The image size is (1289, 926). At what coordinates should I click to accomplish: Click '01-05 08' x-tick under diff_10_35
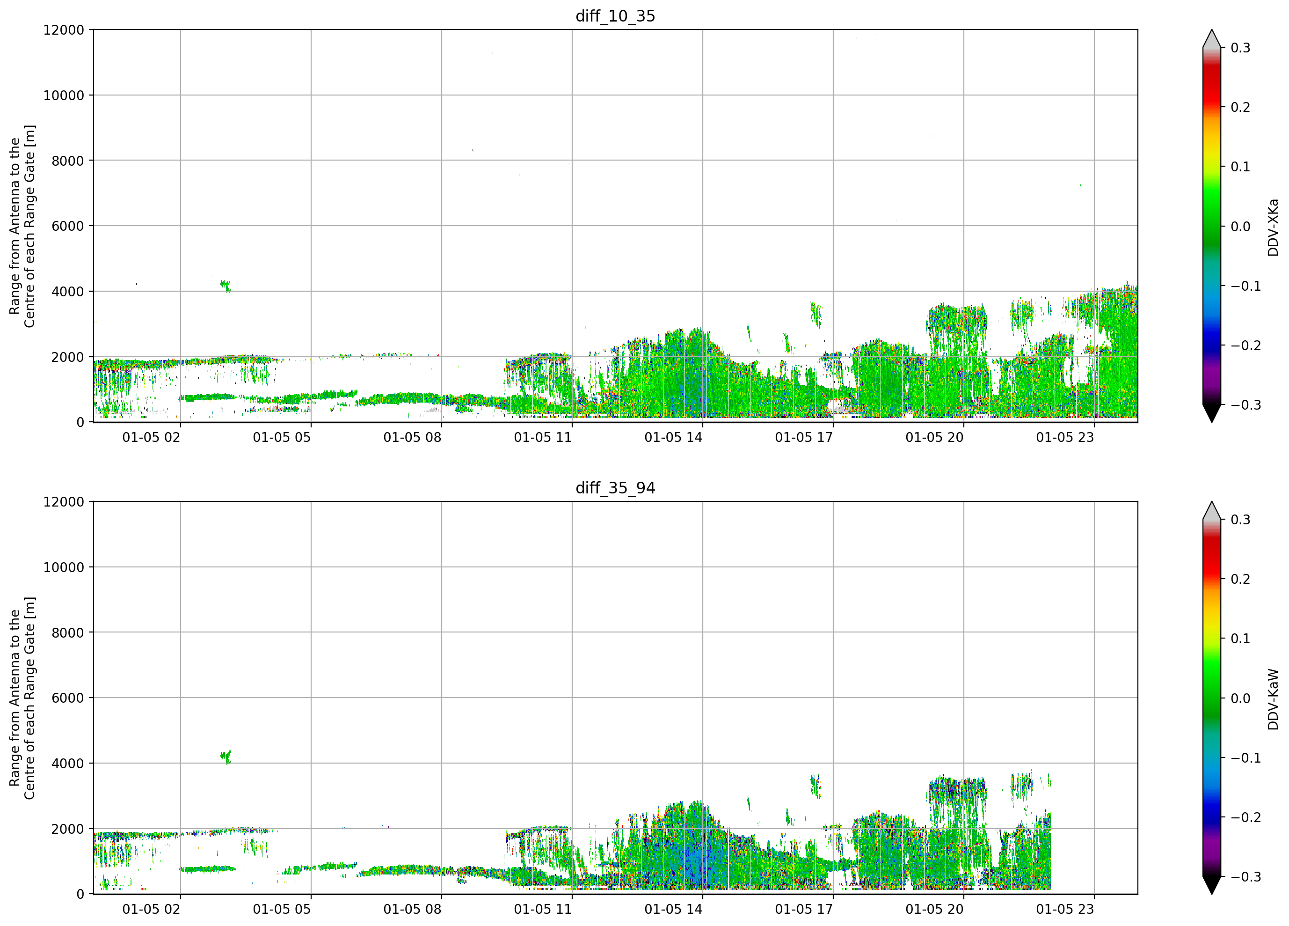coord(413,437)
